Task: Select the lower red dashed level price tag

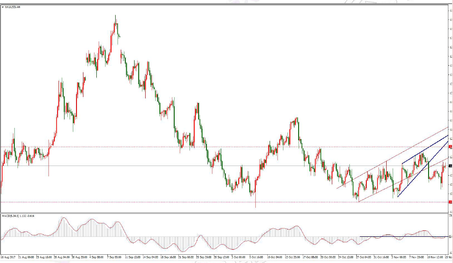Action: tap(451, 202)
